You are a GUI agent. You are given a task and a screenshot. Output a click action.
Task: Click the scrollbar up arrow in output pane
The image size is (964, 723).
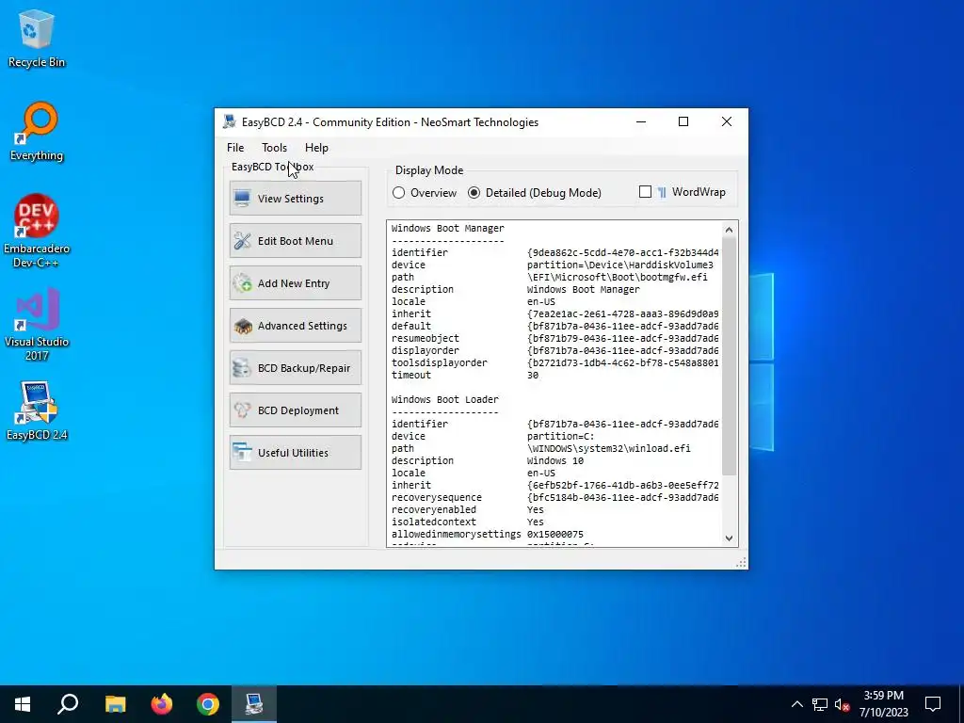click(x=730, y=230)
